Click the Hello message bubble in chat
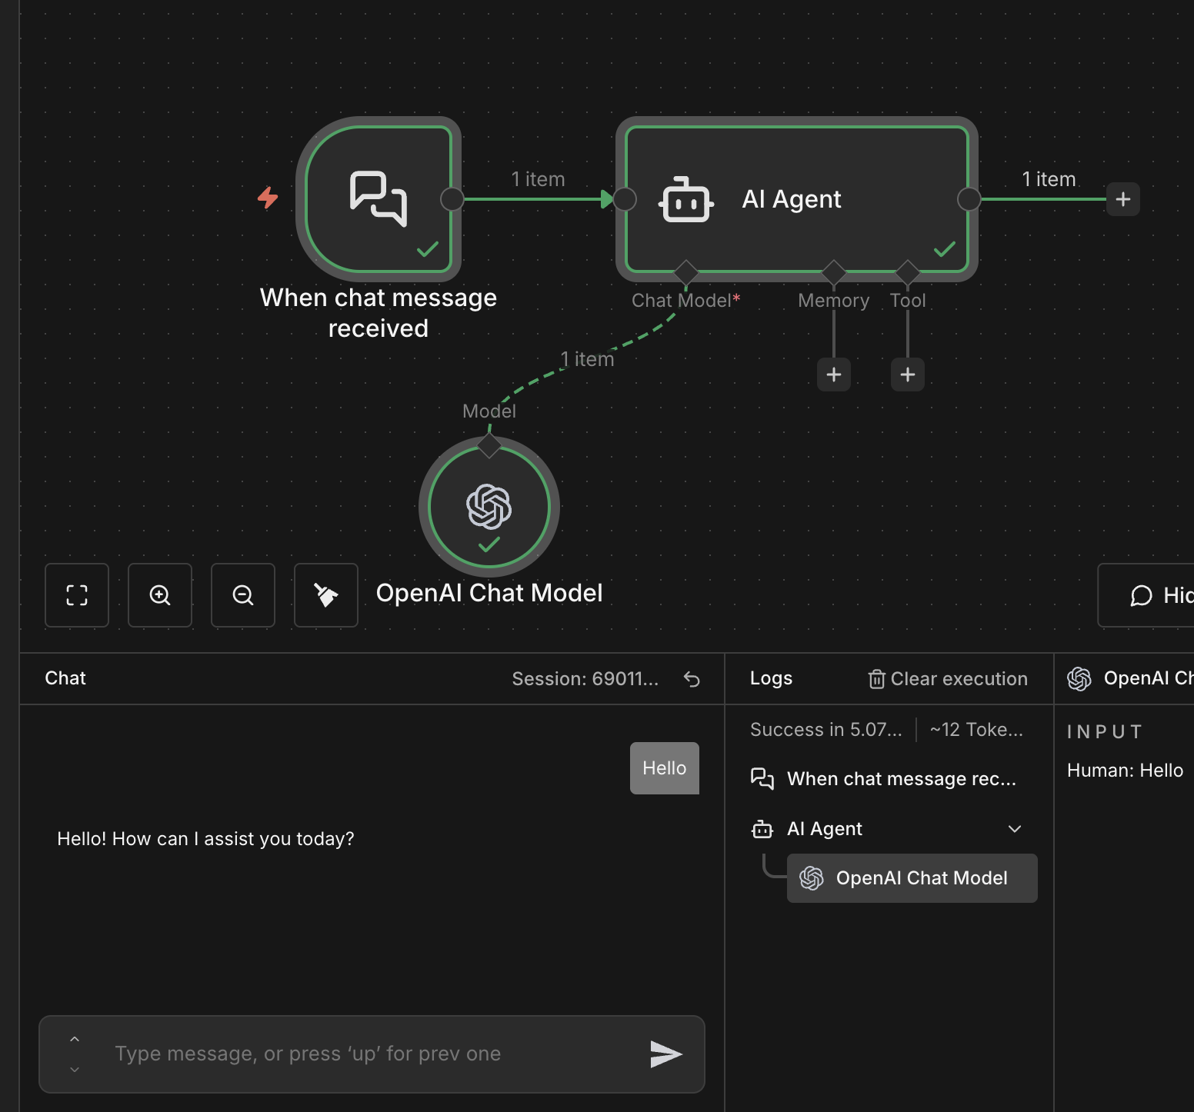 [664, 768]
